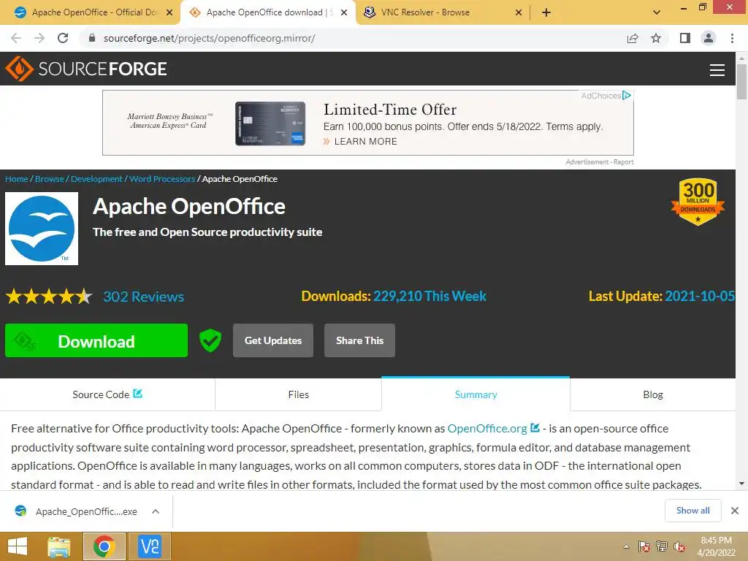Open the Chrome profile avatar
The width and height of the screenshot is (748, 561).
[709, 38]
